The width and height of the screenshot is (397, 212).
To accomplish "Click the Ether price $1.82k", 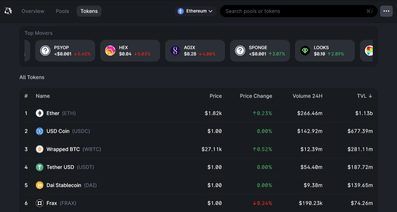I will tap(213, 113).
